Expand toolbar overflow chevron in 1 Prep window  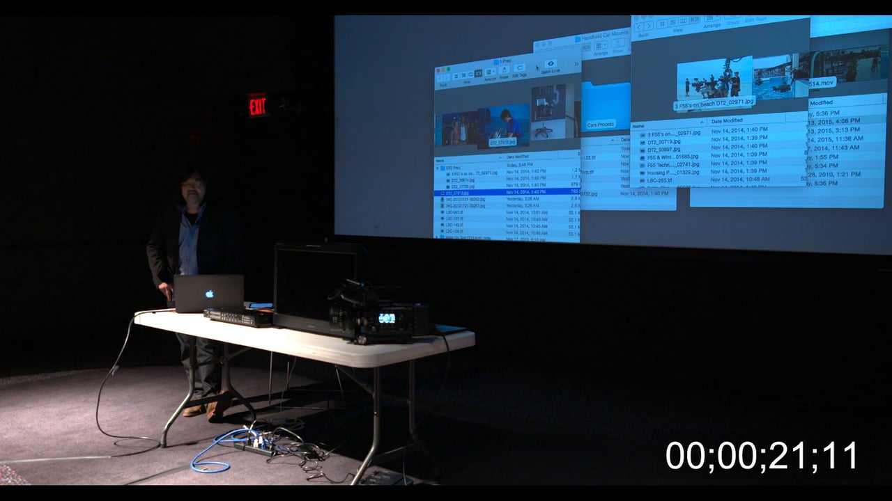click(576, 64)
